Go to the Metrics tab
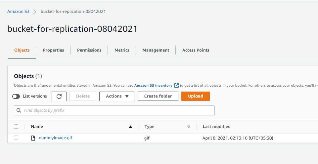Image resolution: width=318 pixels, height=164 pixels. (x=122, y=50)
